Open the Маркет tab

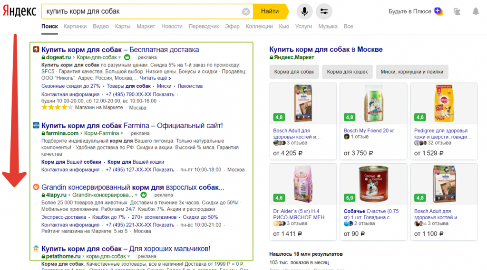146,27
